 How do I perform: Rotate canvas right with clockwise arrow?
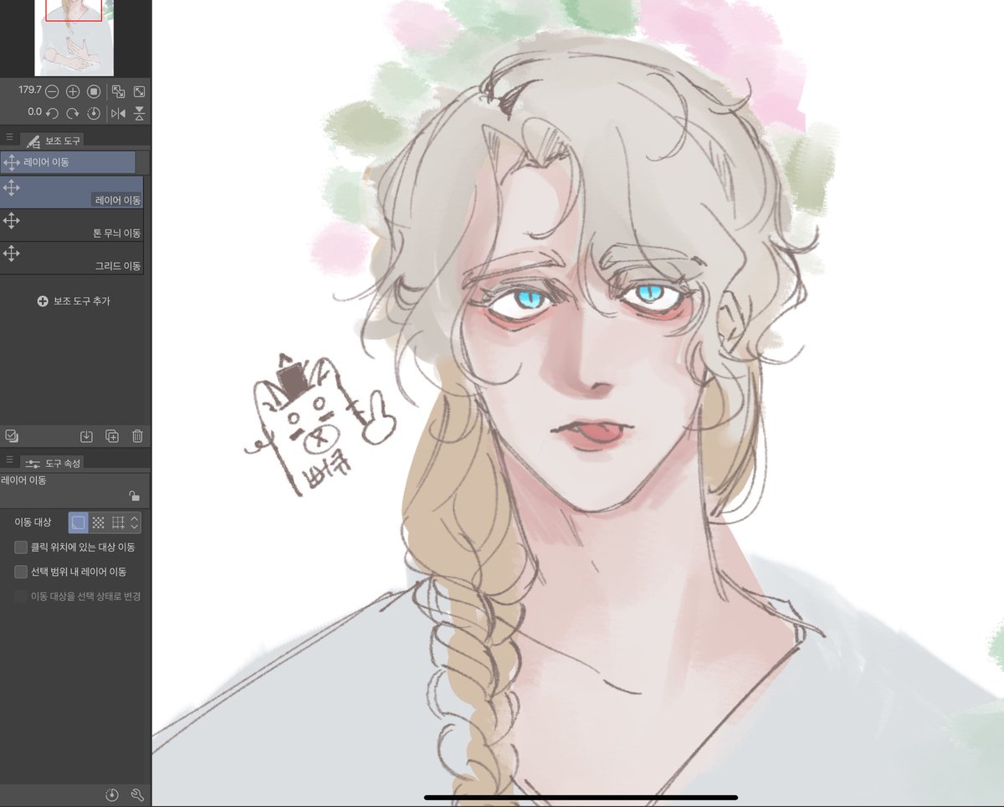click(73, 112)
